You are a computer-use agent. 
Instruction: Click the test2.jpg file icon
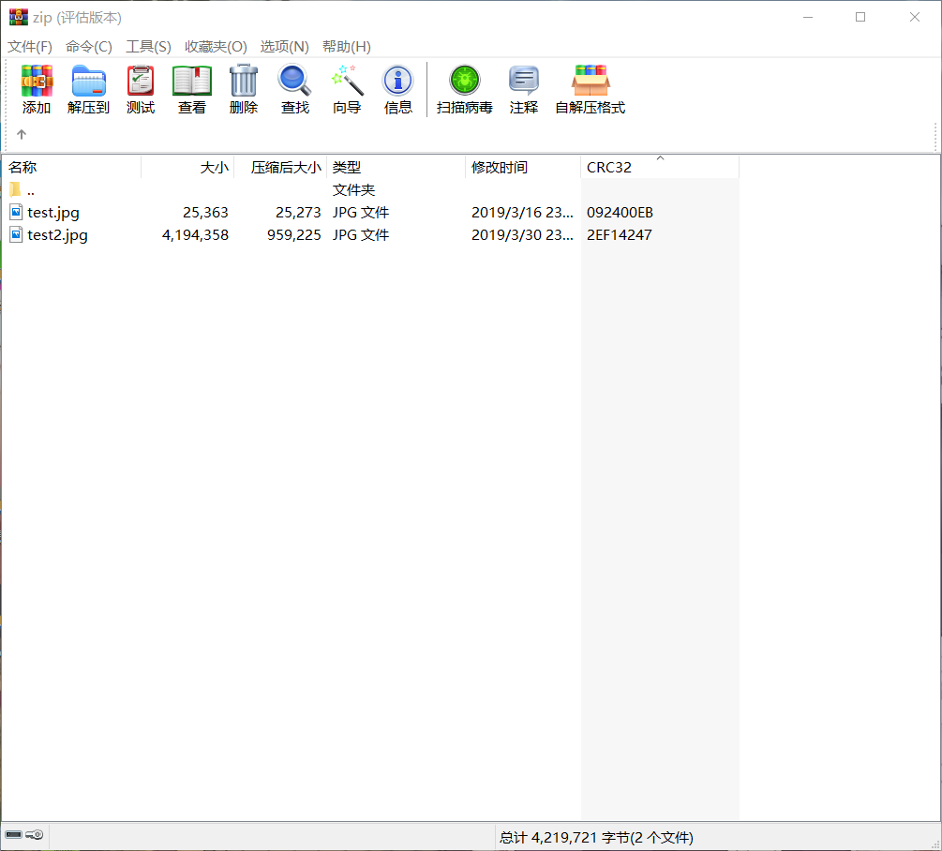pyautogui.click(x=16, y=235)
